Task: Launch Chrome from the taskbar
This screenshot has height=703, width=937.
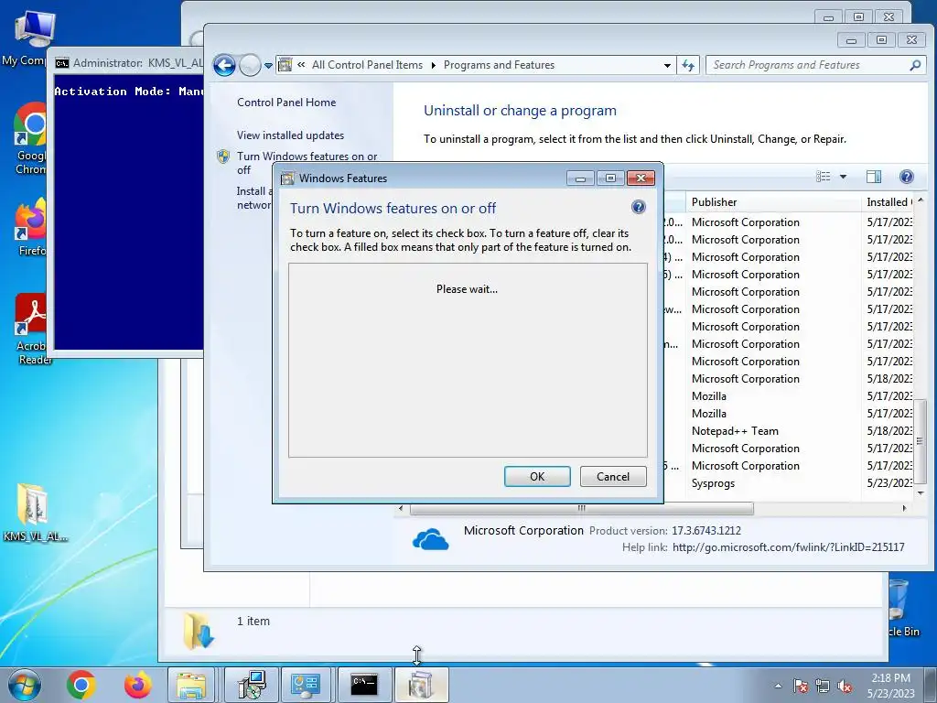Action: (81, 685)
